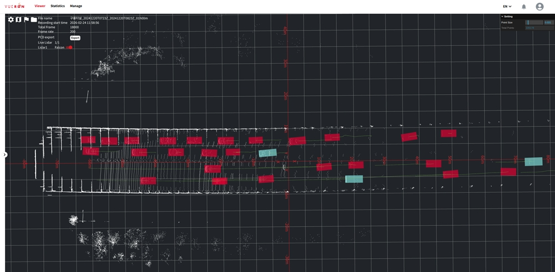
Task: Open the EN language dropdown
Action: (507, 7)
